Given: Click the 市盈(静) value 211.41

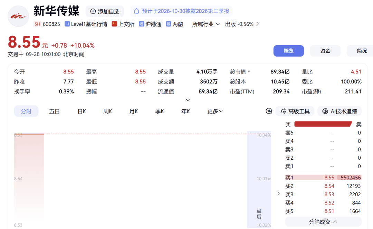Looking at the screenshot, I should point(353,91).
